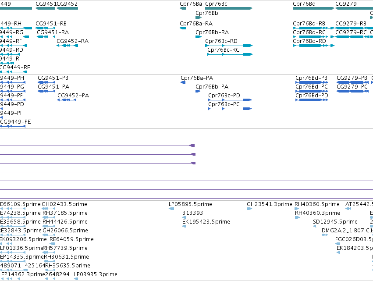Viewport: 373px width, 281px height.
Task: Select the Cpr76Bb gene label
Action: point(207,13)
